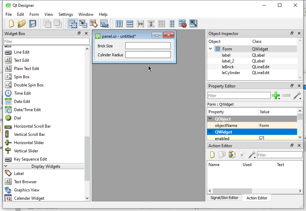Click the Action Editor horizontal scrollbar

[232, 191]
